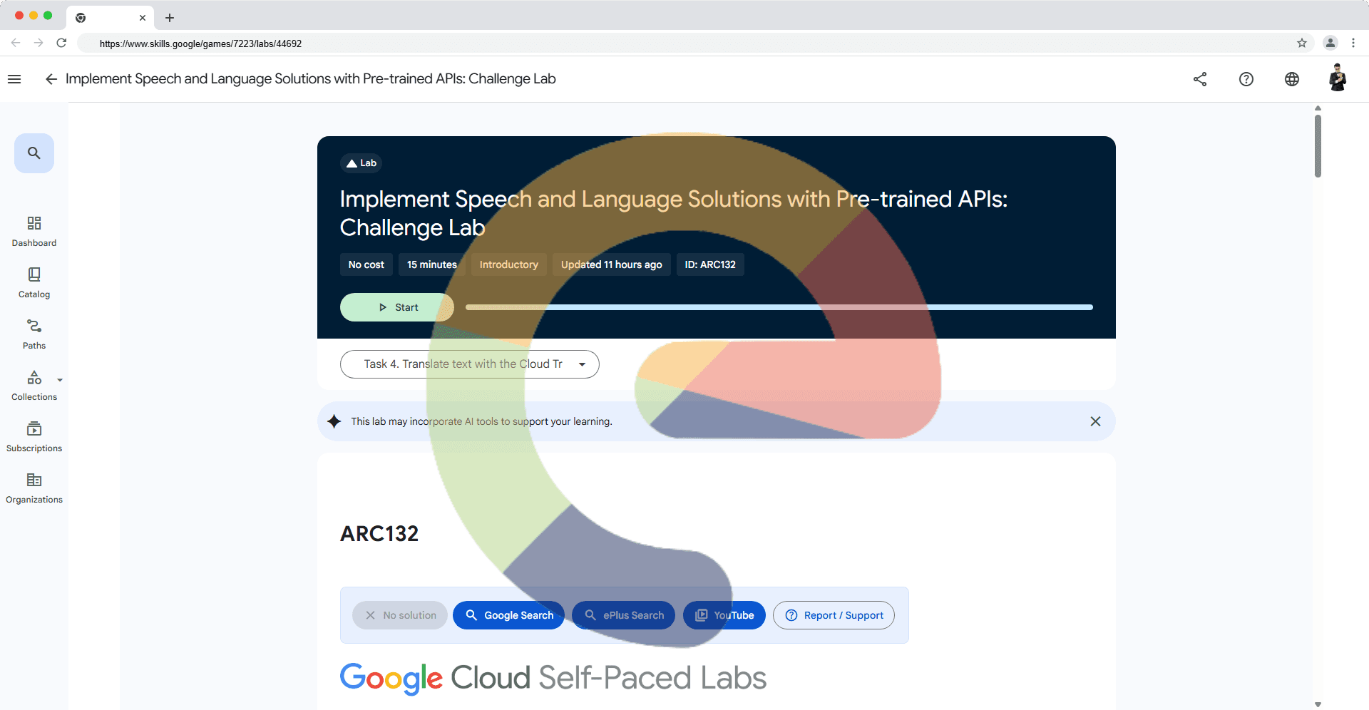Screen dimensions: 1369x710
Task: Open Subscriptions from sidebar
Action: pyautogui.click(x=34, y=437)
